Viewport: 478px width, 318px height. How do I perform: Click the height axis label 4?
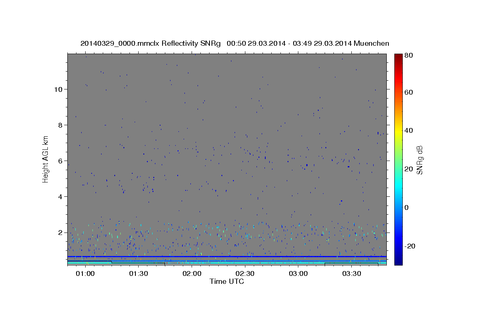(x=61, y=196)
